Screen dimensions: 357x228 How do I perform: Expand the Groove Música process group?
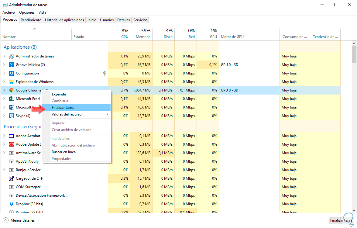(4, 65)
